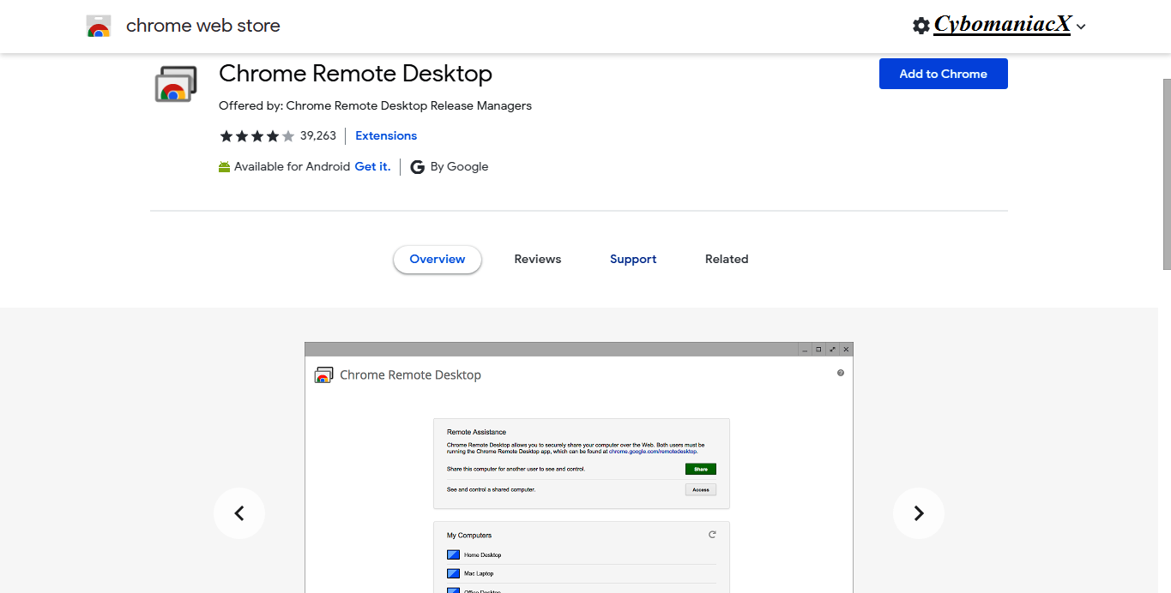Image resolution: width=1171 pixels, height=593 pixels.
Task: Click the Google G logo icon
Action: (x=418, y=167)
